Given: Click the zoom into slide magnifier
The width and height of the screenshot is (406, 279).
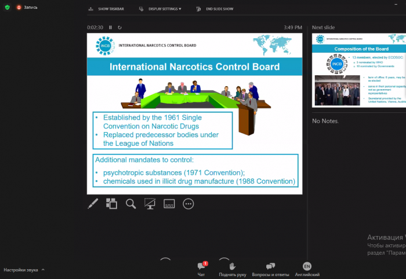Looking at the screenshot, I should coord(131,204).
